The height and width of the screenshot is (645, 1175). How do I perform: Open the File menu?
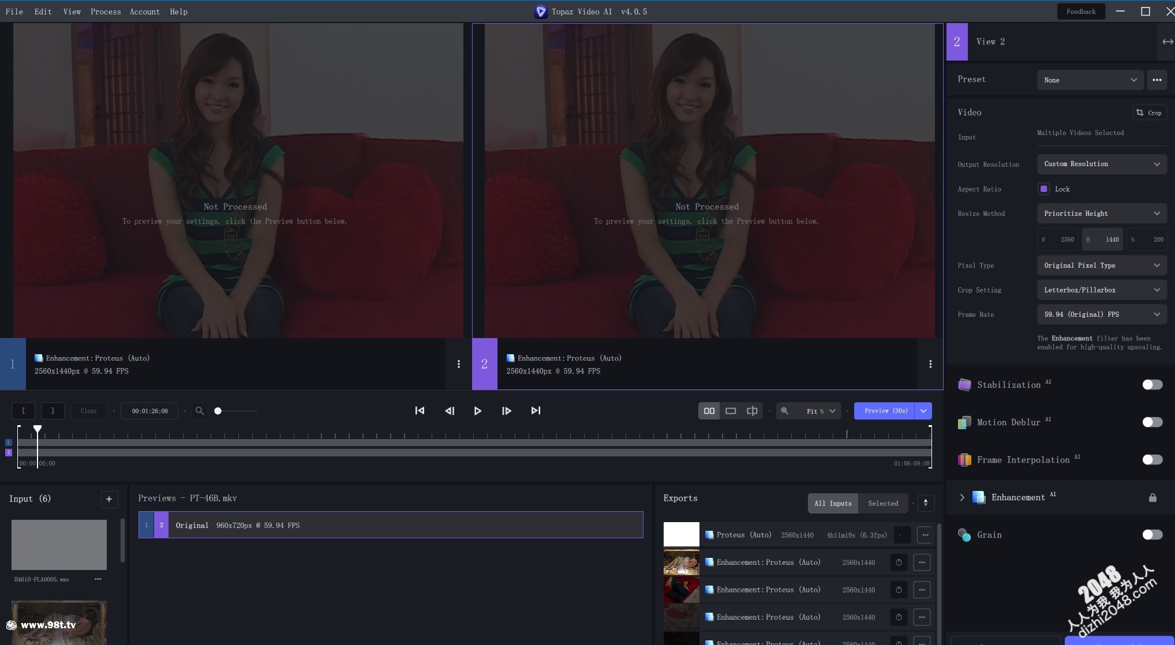(14, 12)
